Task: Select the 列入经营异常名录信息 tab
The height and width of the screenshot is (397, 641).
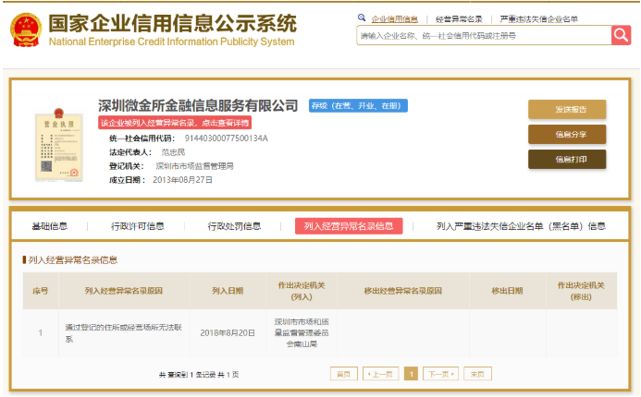Action: tap(349, 226)
